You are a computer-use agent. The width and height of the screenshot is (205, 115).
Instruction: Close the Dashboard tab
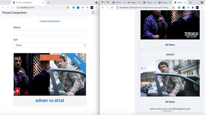185,3
